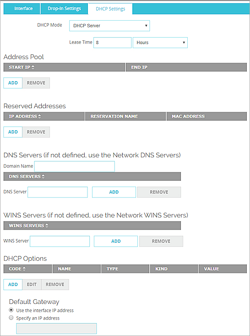Focus the DNS Server input field
The width and height of the screenshot is (250, 336).
pyautogui.click(x=58, y=192)
